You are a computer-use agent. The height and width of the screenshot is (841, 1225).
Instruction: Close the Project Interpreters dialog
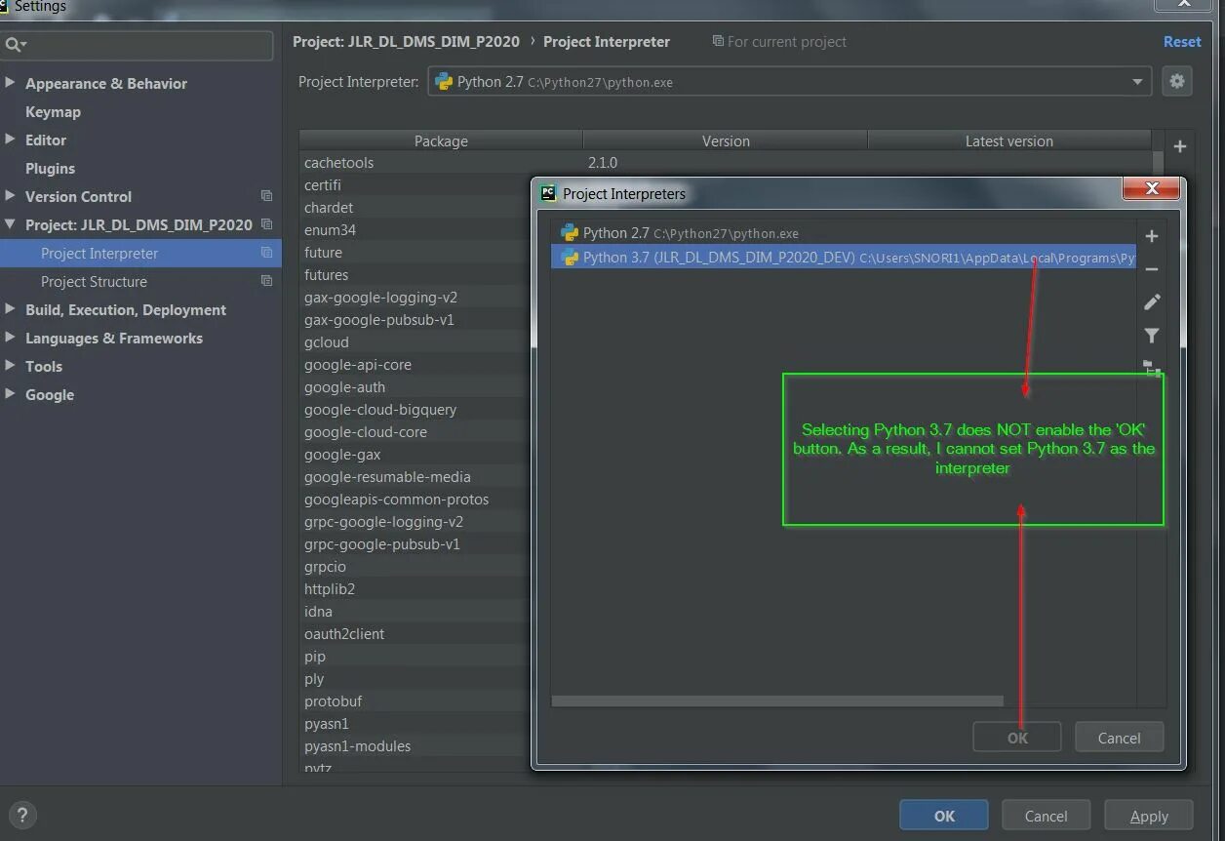[1151, 188]
